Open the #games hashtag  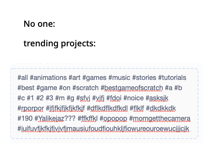(94, 78)
